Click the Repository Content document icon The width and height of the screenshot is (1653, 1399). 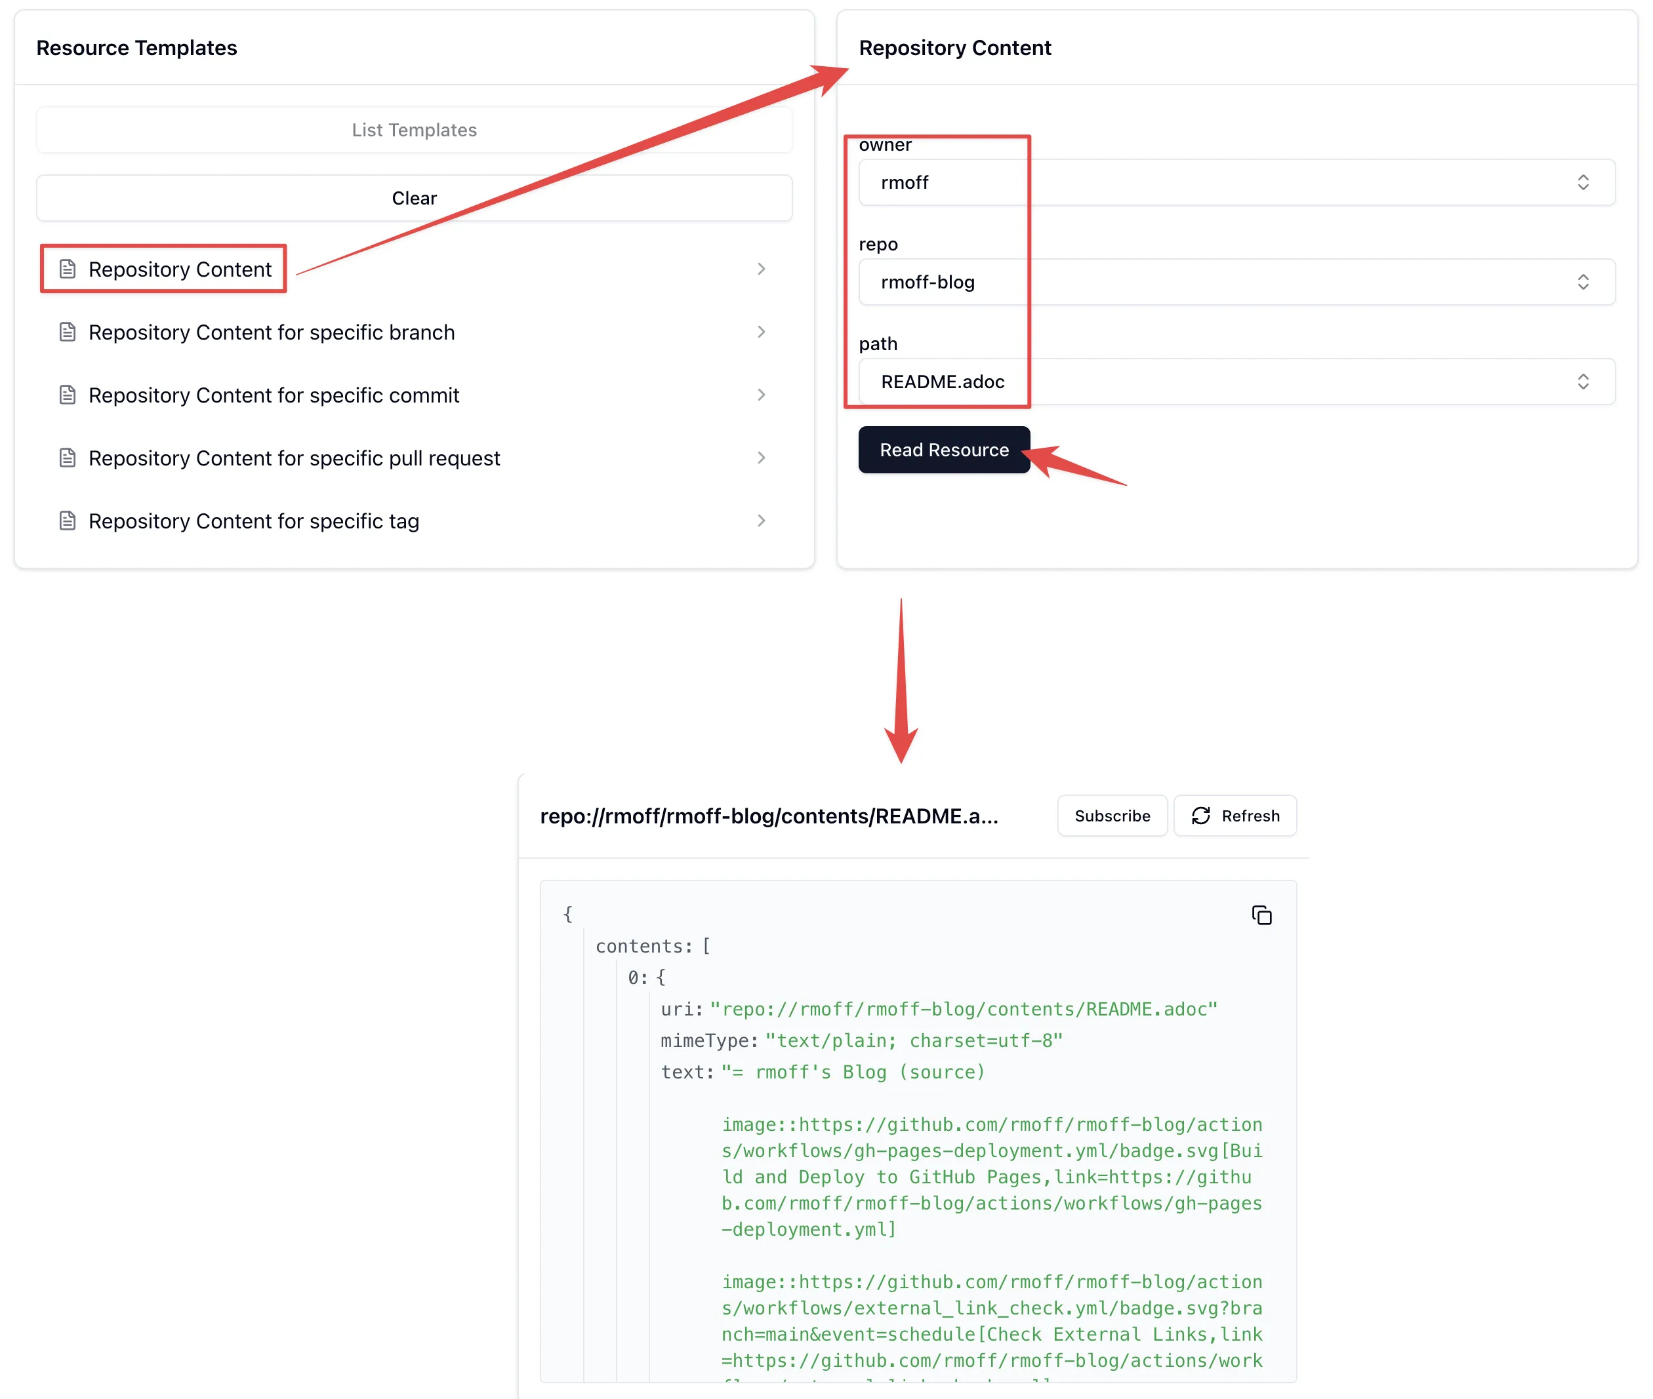(68, 269)
